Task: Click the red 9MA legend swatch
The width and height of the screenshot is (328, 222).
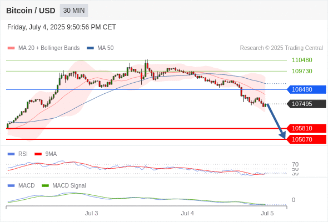Action: 38,154
